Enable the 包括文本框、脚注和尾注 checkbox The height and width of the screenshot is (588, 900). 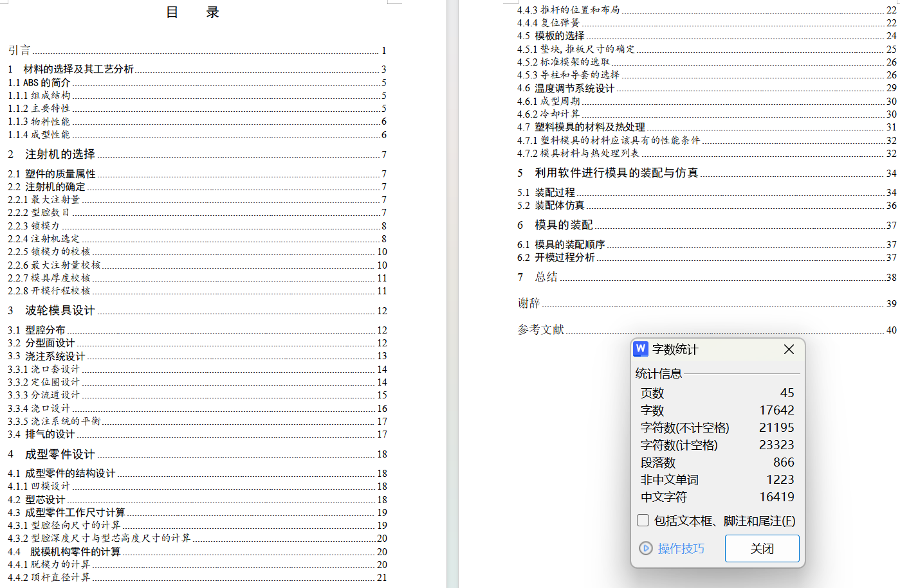(643, 521)
